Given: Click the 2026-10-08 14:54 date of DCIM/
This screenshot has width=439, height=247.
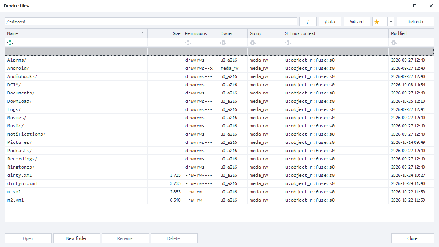Looking at the screenshot, I should (x=408, y=85).
